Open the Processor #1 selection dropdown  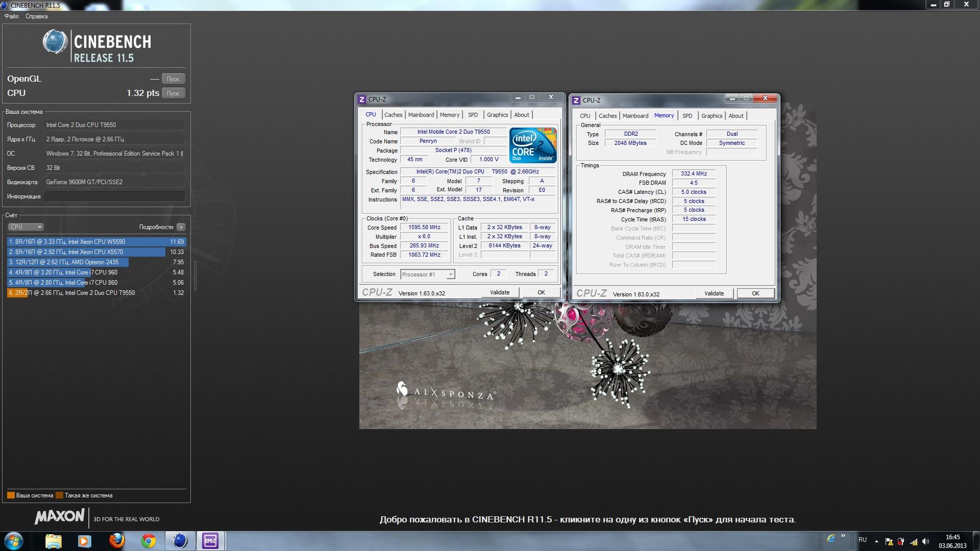pos(427,274)
